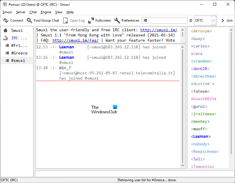235x183 pixels.
Task: Expand the OFTC network dropdown arrow
Action: 214,20
